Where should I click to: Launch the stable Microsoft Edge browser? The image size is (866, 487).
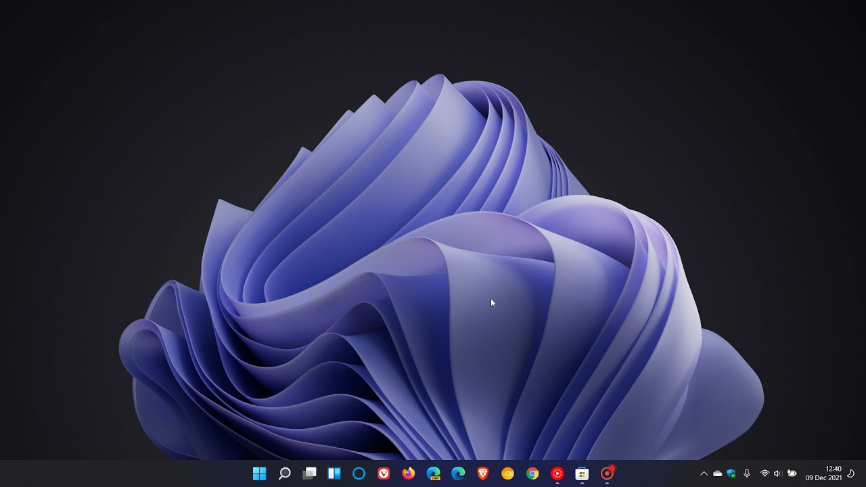pyautogui.click(x=458, y=473)
